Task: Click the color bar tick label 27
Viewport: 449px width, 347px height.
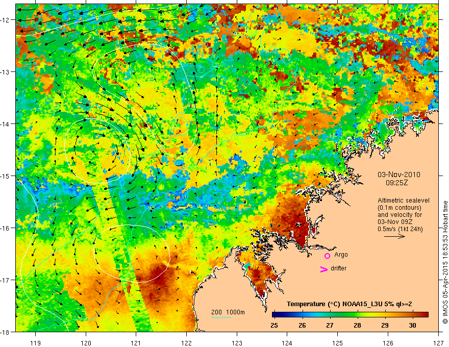Action: point(330,326)
